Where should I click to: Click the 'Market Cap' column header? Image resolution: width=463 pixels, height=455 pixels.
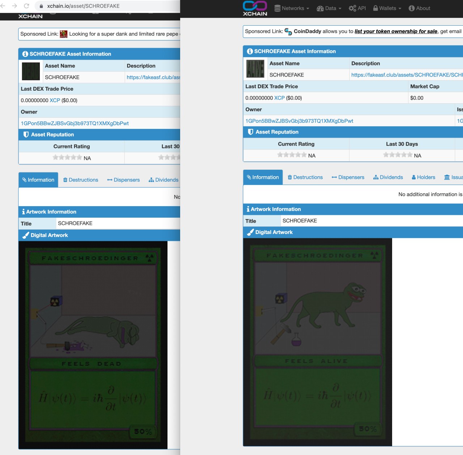(x=425, y=86)
